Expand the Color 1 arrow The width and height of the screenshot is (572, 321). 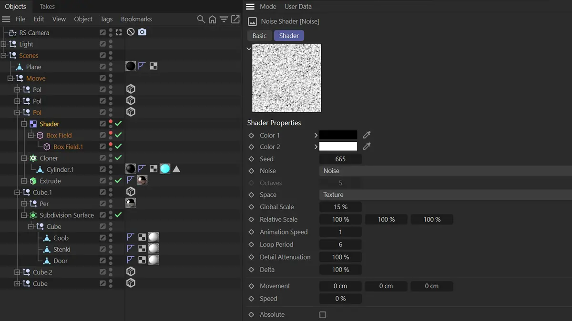pos(316,135)
